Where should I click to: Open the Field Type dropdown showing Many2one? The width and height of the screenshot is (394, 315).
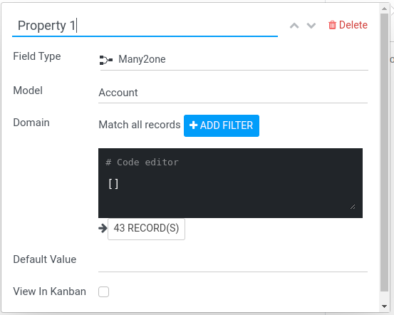pyautogui.click(x=234, y=60)
